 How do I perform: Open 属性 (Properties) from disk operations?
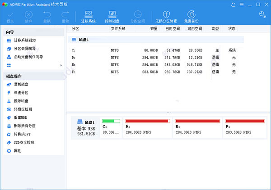17,150
